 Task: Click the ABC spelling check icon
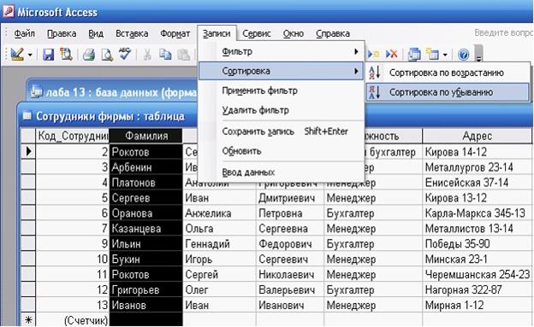125,54
